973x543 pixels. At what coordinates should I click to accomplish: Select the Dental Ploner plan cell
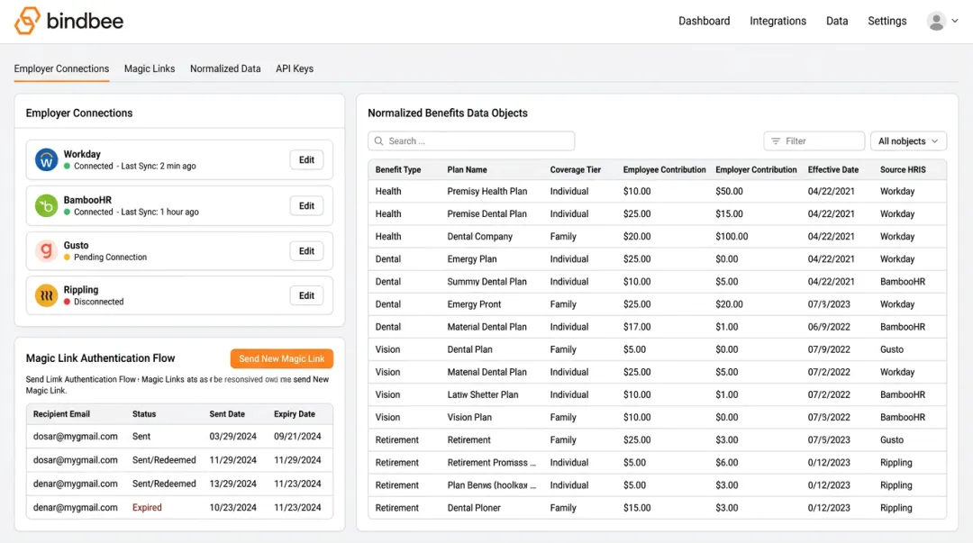[474, 508]
